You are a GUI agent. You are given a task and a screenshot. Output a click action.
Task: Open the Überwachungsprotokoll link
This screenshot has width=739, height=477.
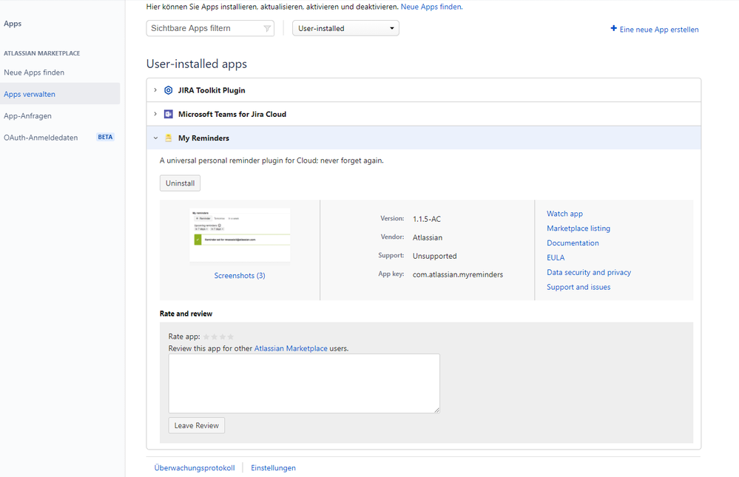(195, 468)
